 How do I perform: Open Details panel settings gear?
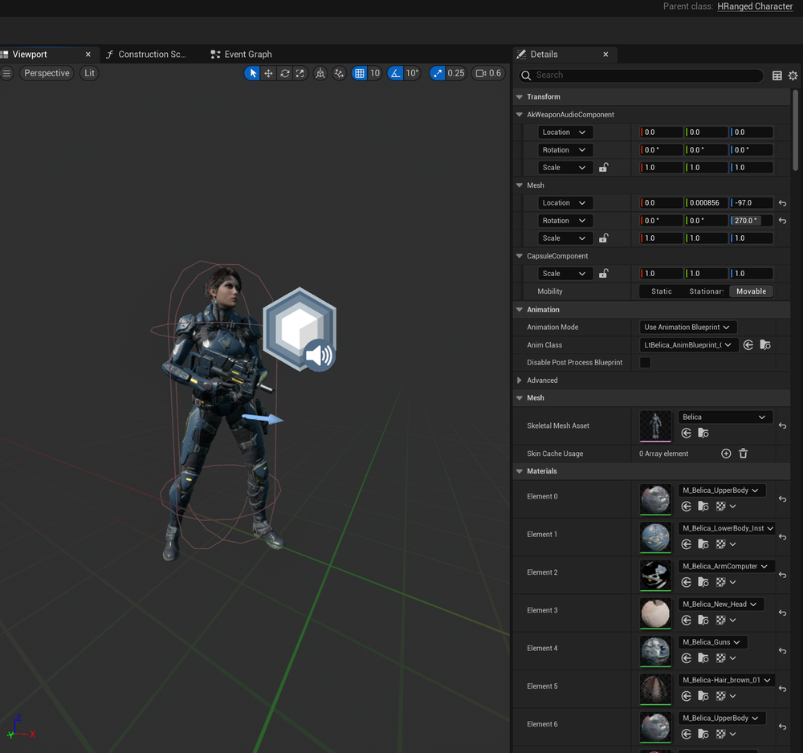[793, 75]
